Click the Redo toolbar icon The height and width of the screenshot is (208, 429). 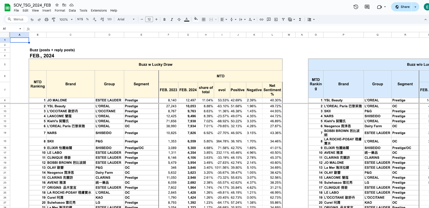39,19
